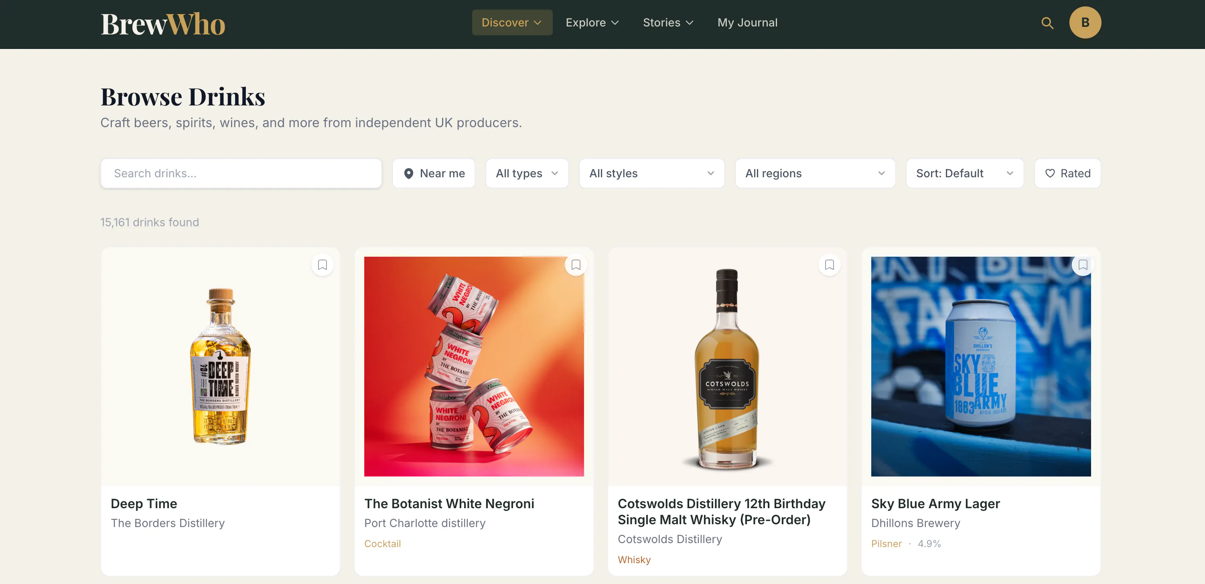
Task: Bookmark the Cotswolds Distillery 12th Birthday whisky
Action: coord(830,265)
